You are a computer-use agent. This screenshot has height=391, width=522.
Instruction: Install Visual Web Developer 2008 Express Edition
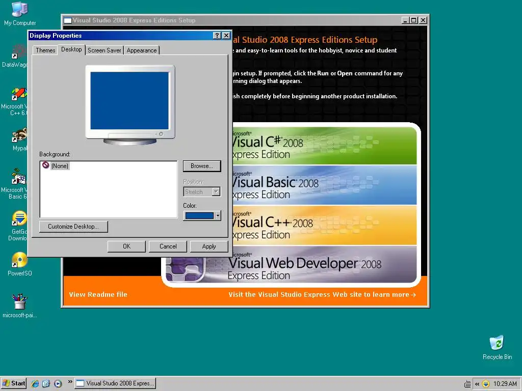(x=291, y=265)
